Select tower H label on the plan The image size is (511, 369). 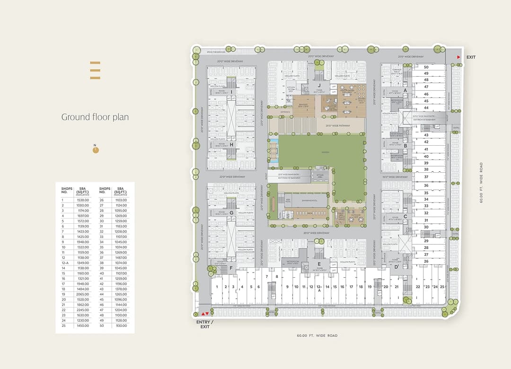point(231,145)
